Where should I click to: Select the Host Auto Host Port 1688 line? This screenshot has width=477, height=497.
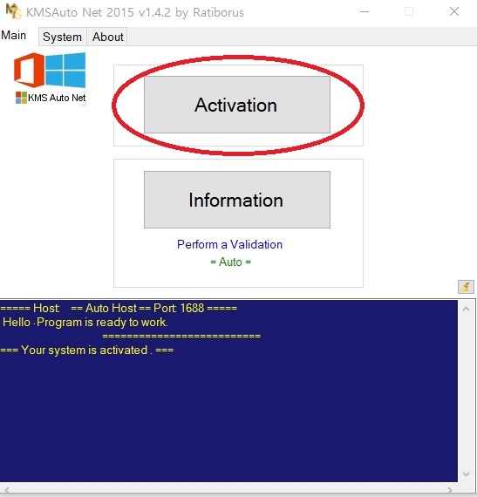pyautogui.click(x=119, y=308)
